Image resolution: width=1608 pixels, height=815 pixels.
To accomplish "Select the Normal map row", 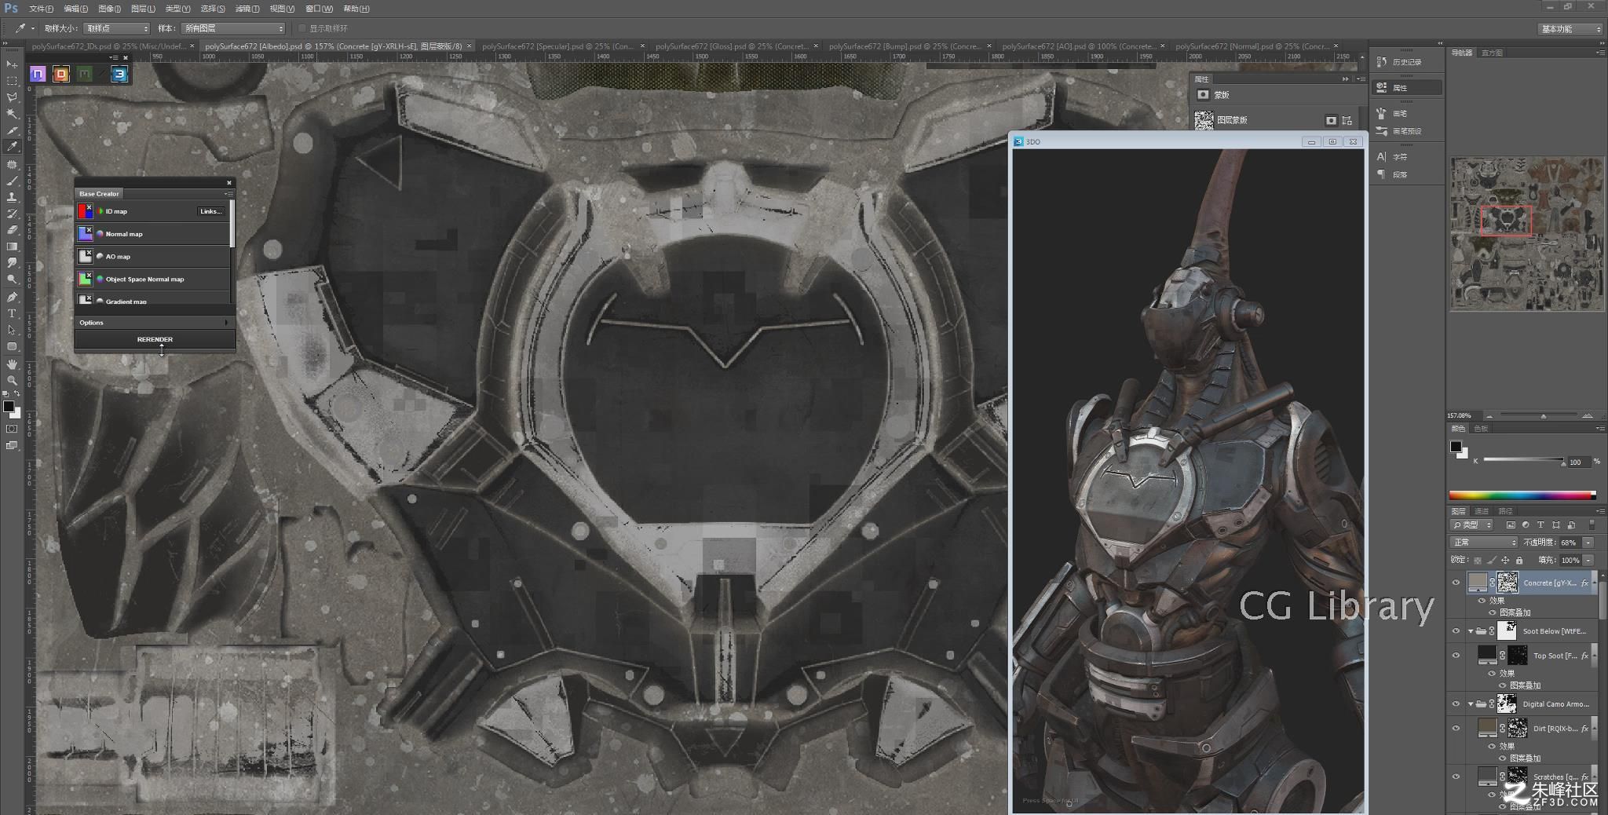I will (x=152, y=234).
